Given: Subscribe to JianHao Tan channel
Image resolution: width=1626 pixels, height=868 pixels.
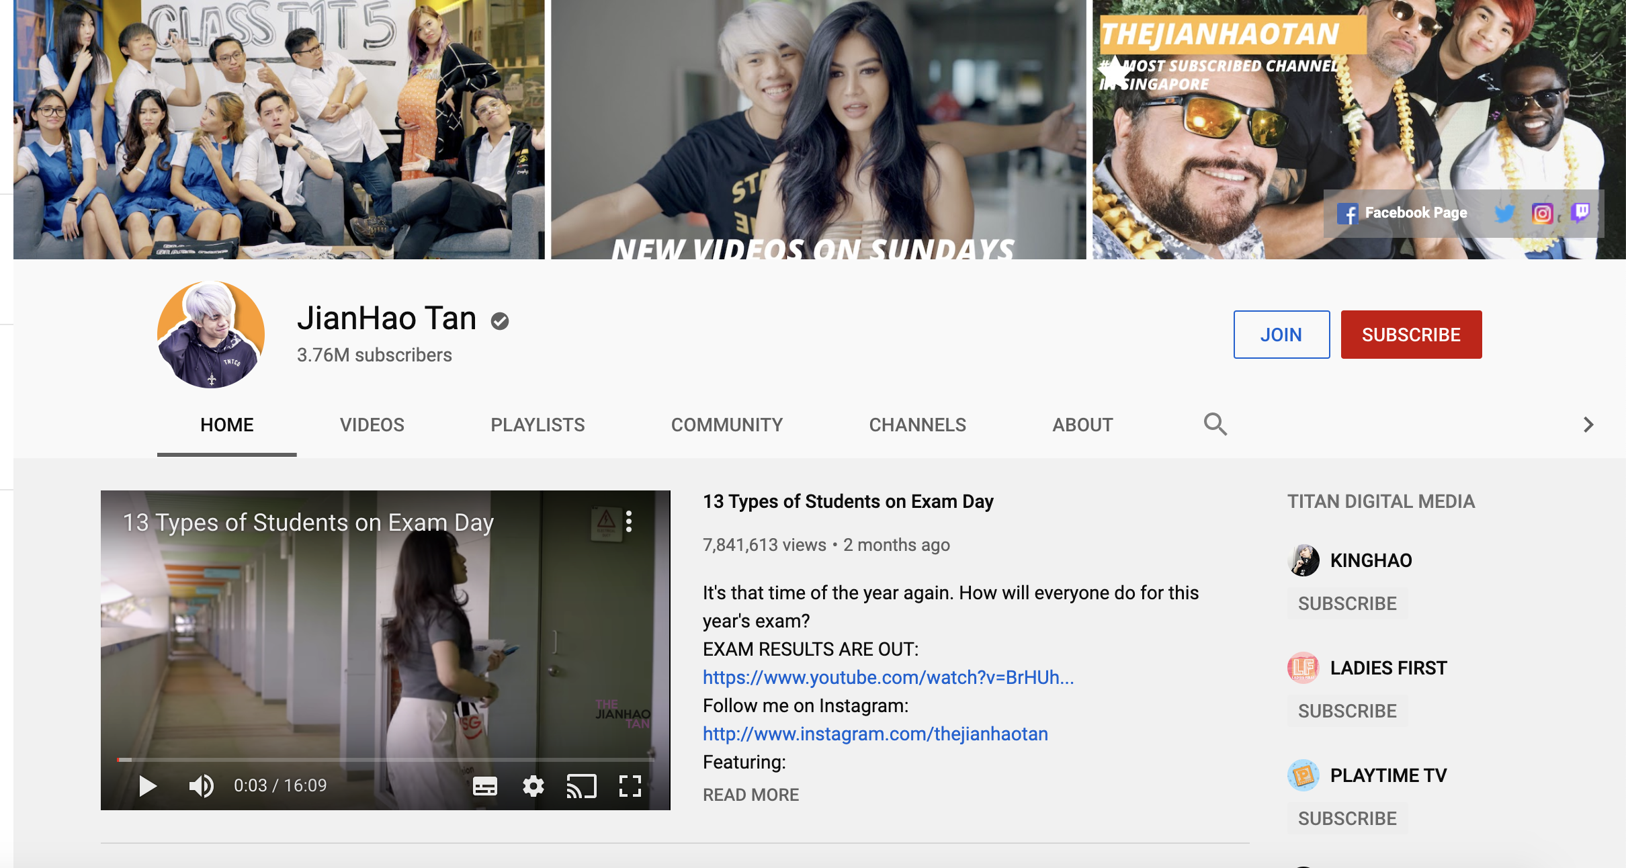Looking at the screenshot, I should [1411, 335].
